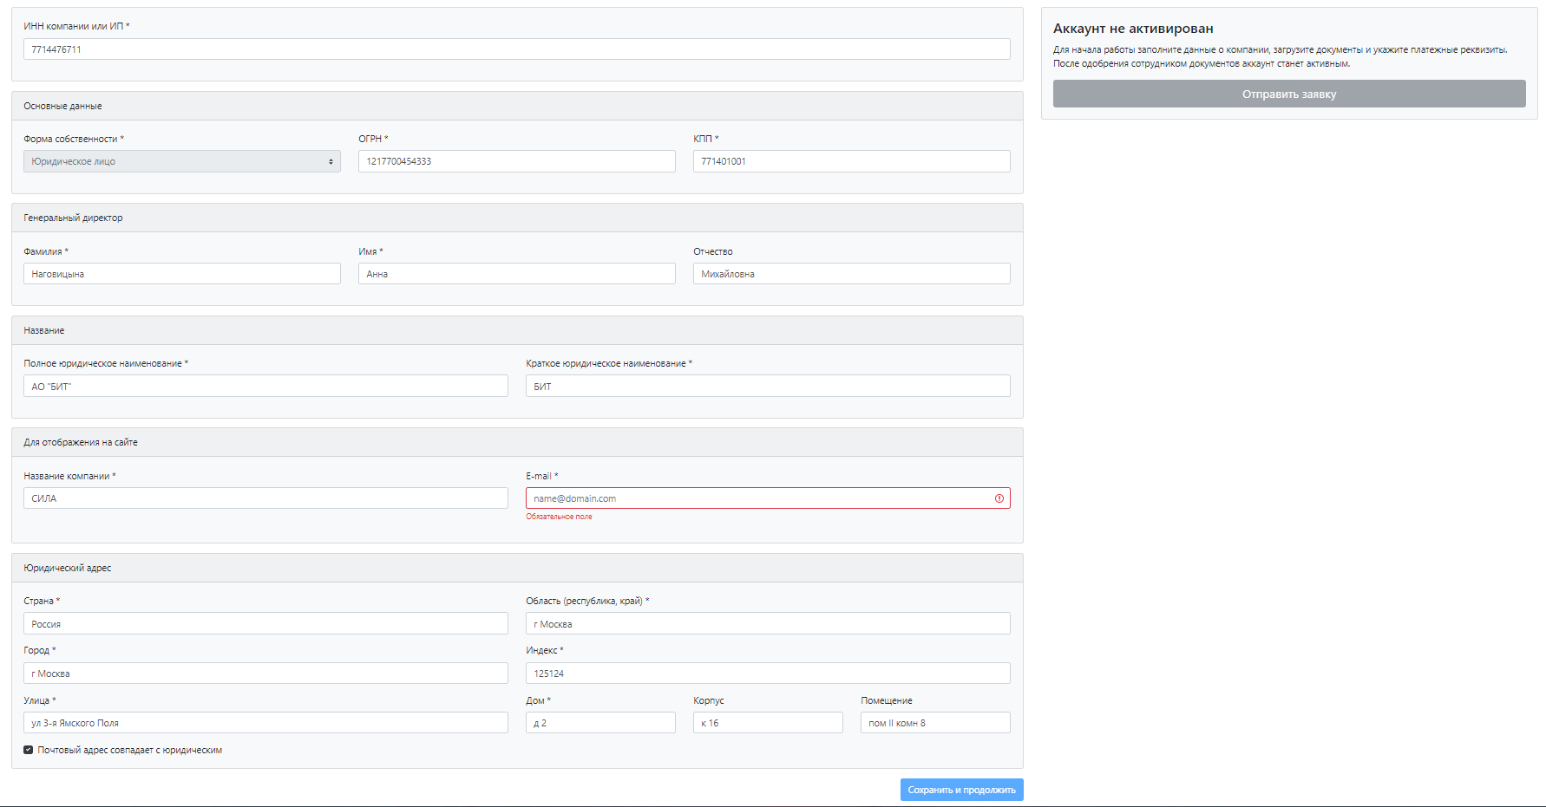Click the Имя field containing Анна
Viewport: 1546px width, 807px height.
(517, 274)
